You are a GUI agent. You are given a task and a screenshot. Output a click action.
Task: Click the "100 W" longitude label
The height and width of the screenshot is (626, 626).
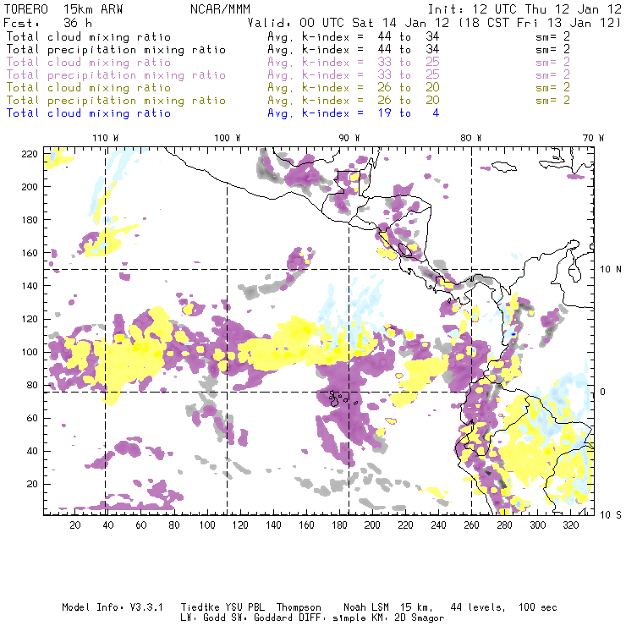pos(228,138)
